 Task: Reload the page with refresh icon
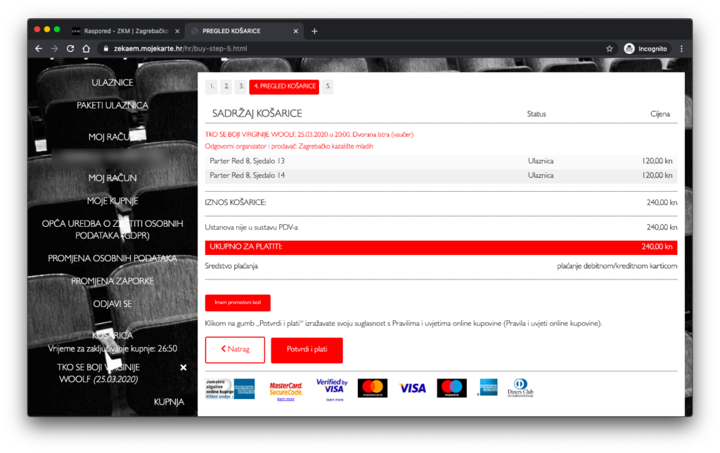(x=70, y=48)
